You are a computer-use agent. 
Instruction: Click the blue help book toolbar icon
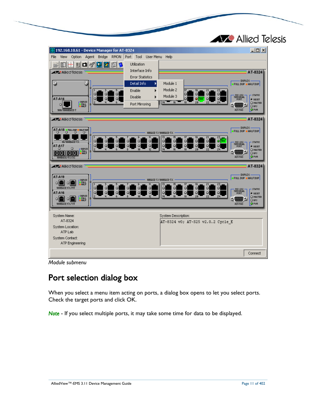[x=121, y=65]
